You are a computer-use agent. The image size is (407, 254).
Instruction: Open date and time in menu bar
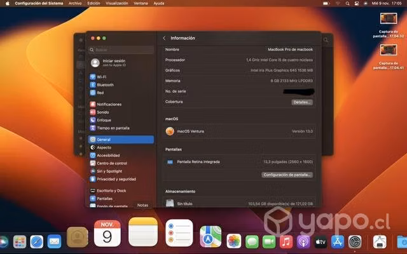[387, 3]
